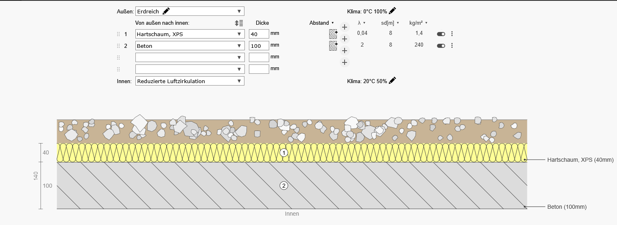Viewport: 617px width, 225px height.
Task: Add a wood stud to the Hartschaum, XPS layer
Action: click(x=333, y=34)
